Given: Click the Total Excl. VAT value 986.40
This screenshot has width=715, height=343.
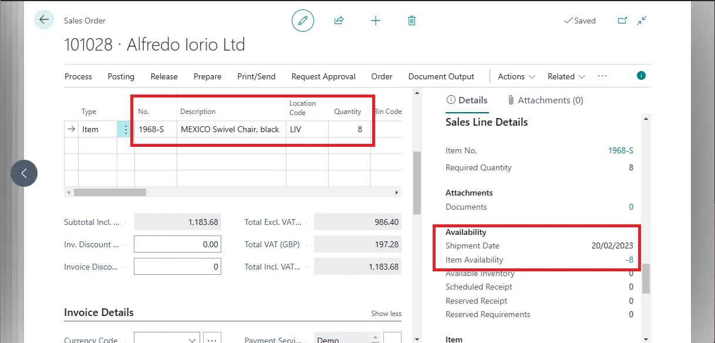Looking at the screenshot, I should tap(357, 223).
